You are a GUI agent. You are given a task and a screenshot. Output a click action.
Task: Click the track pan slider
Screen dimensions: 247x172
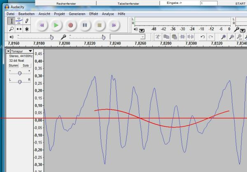[20, 81]
